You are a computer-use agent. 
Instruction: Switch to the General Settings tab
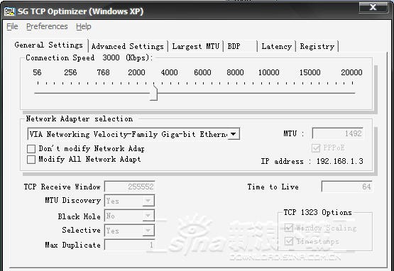coord(49,45)
